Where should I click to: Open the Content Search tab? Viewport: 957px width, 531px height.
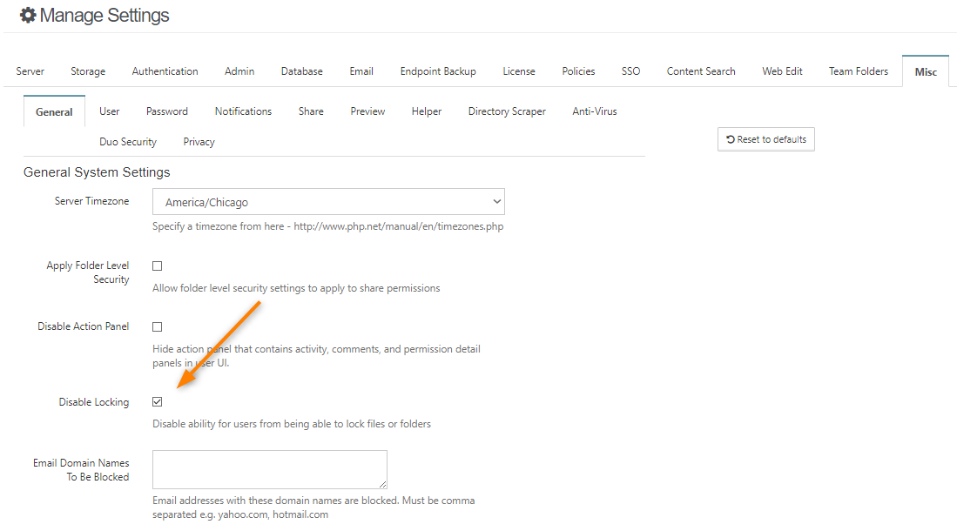[701, 71]
